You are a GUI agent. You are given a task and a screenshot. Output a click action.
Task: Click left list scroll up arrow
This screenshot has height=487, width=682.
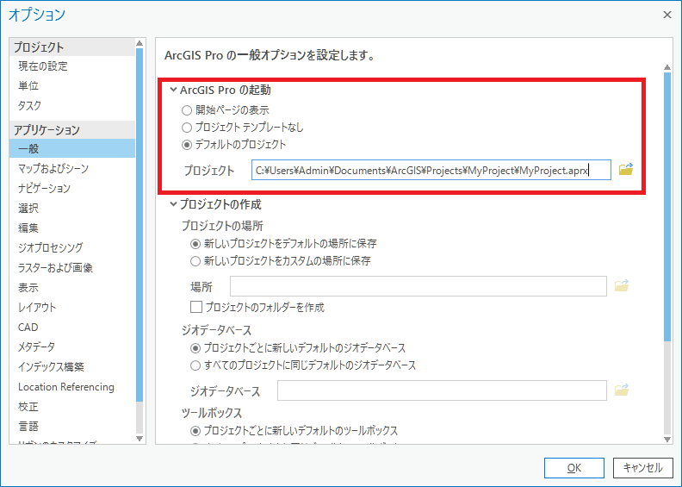139,43
